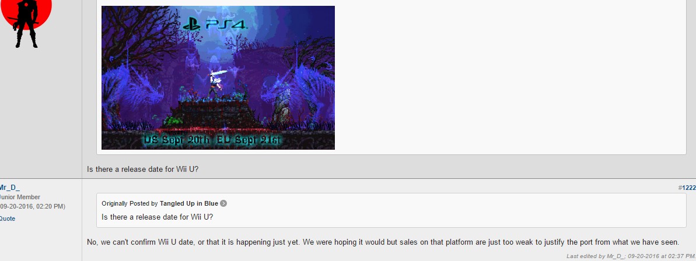The height and width of the screenshot is (261, 696).
Task: Open the PS4 release date image
Action: coord(218,77)
